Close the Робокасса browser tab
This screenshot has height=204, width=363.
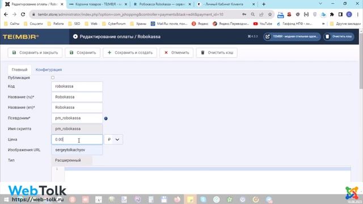point(189,4)
